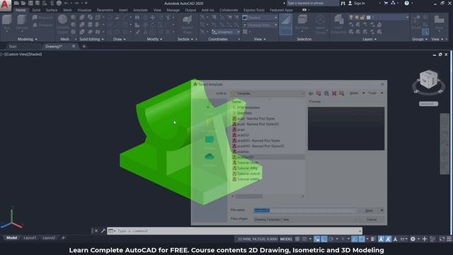
Task: Open the Files of type dropdown
Action: point(305,220)
